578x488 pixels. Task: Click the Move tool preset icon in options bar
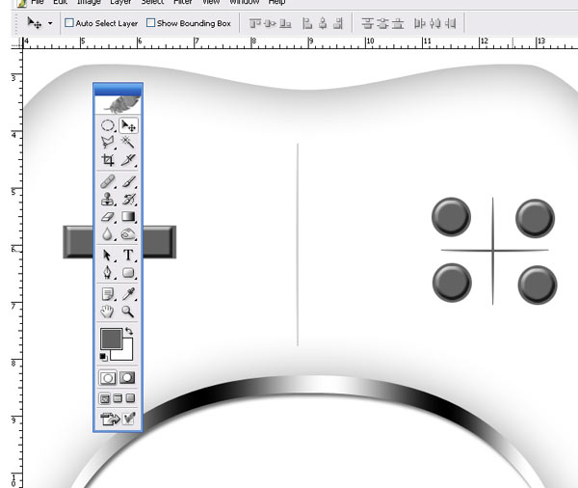point(35,23)
